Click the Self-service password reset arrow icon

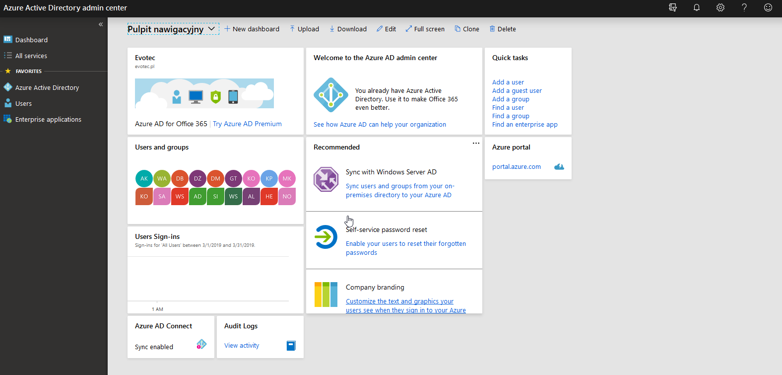tap(326, 237)
